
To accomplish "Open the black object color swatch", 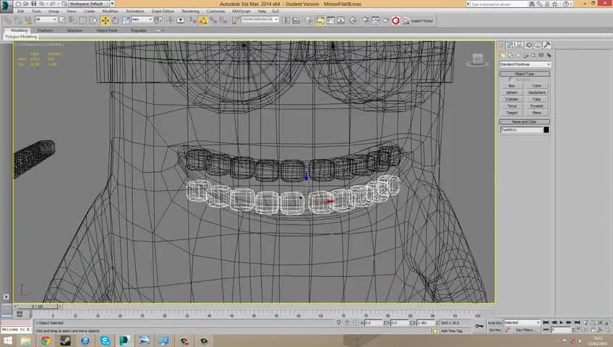I will (x=546, y=130).
